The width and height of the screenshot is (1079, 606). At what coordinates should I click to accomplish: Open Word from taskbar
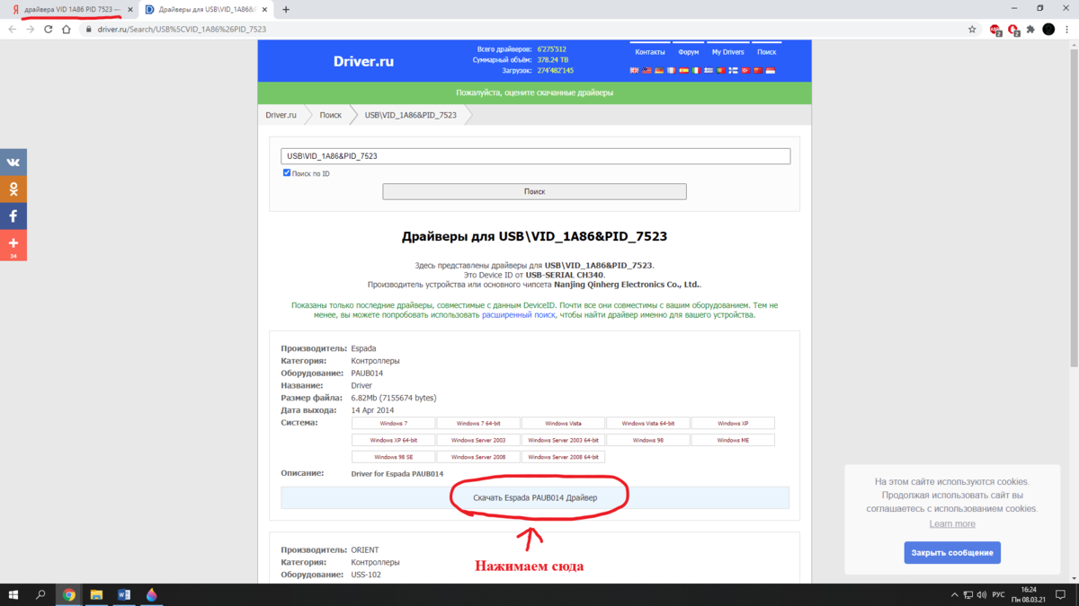pyautogui.click(x=124, y=594)
